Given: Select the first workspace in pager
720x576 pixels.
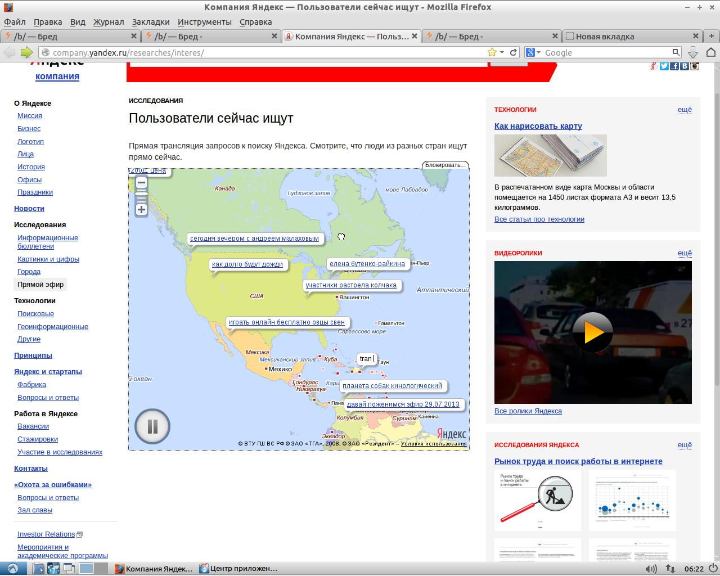Looking at the screenshot, I should coord(87,569).
